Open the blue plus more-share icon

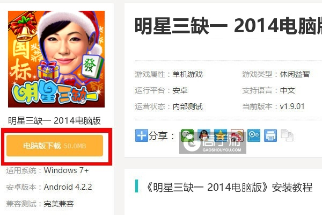click(142, 135)
